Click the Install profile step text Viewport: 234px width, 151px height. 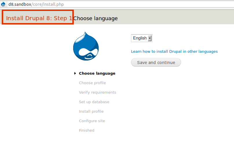pos(91,112)
